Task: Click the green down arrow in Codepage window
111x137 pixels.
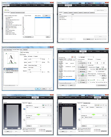Action: click(x=93, y=115)
